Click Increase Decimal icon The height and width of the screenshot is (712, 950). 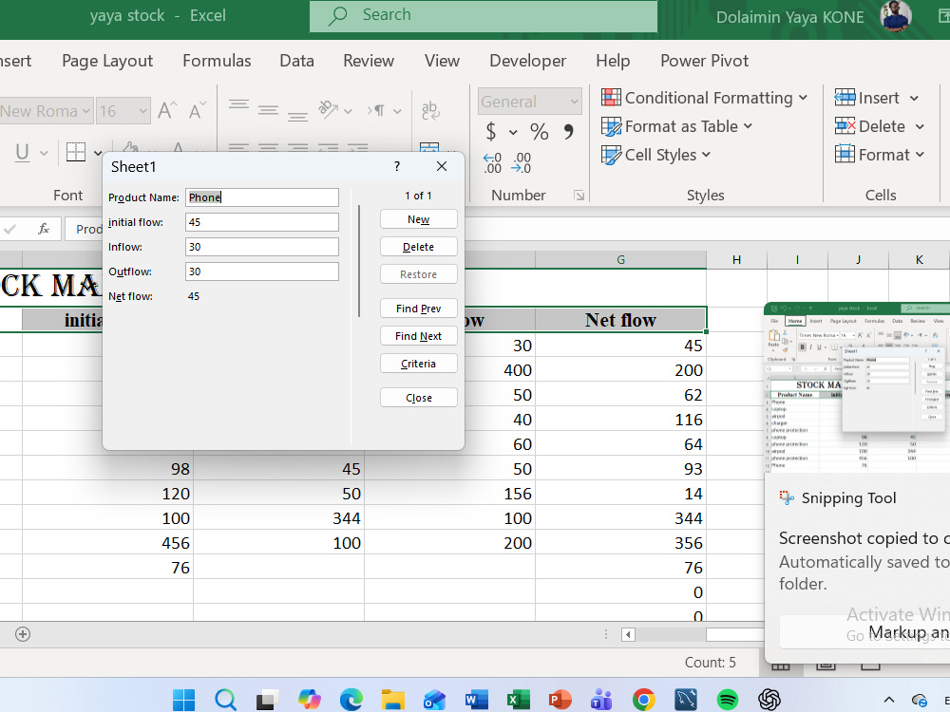click(x=492, y=163)
